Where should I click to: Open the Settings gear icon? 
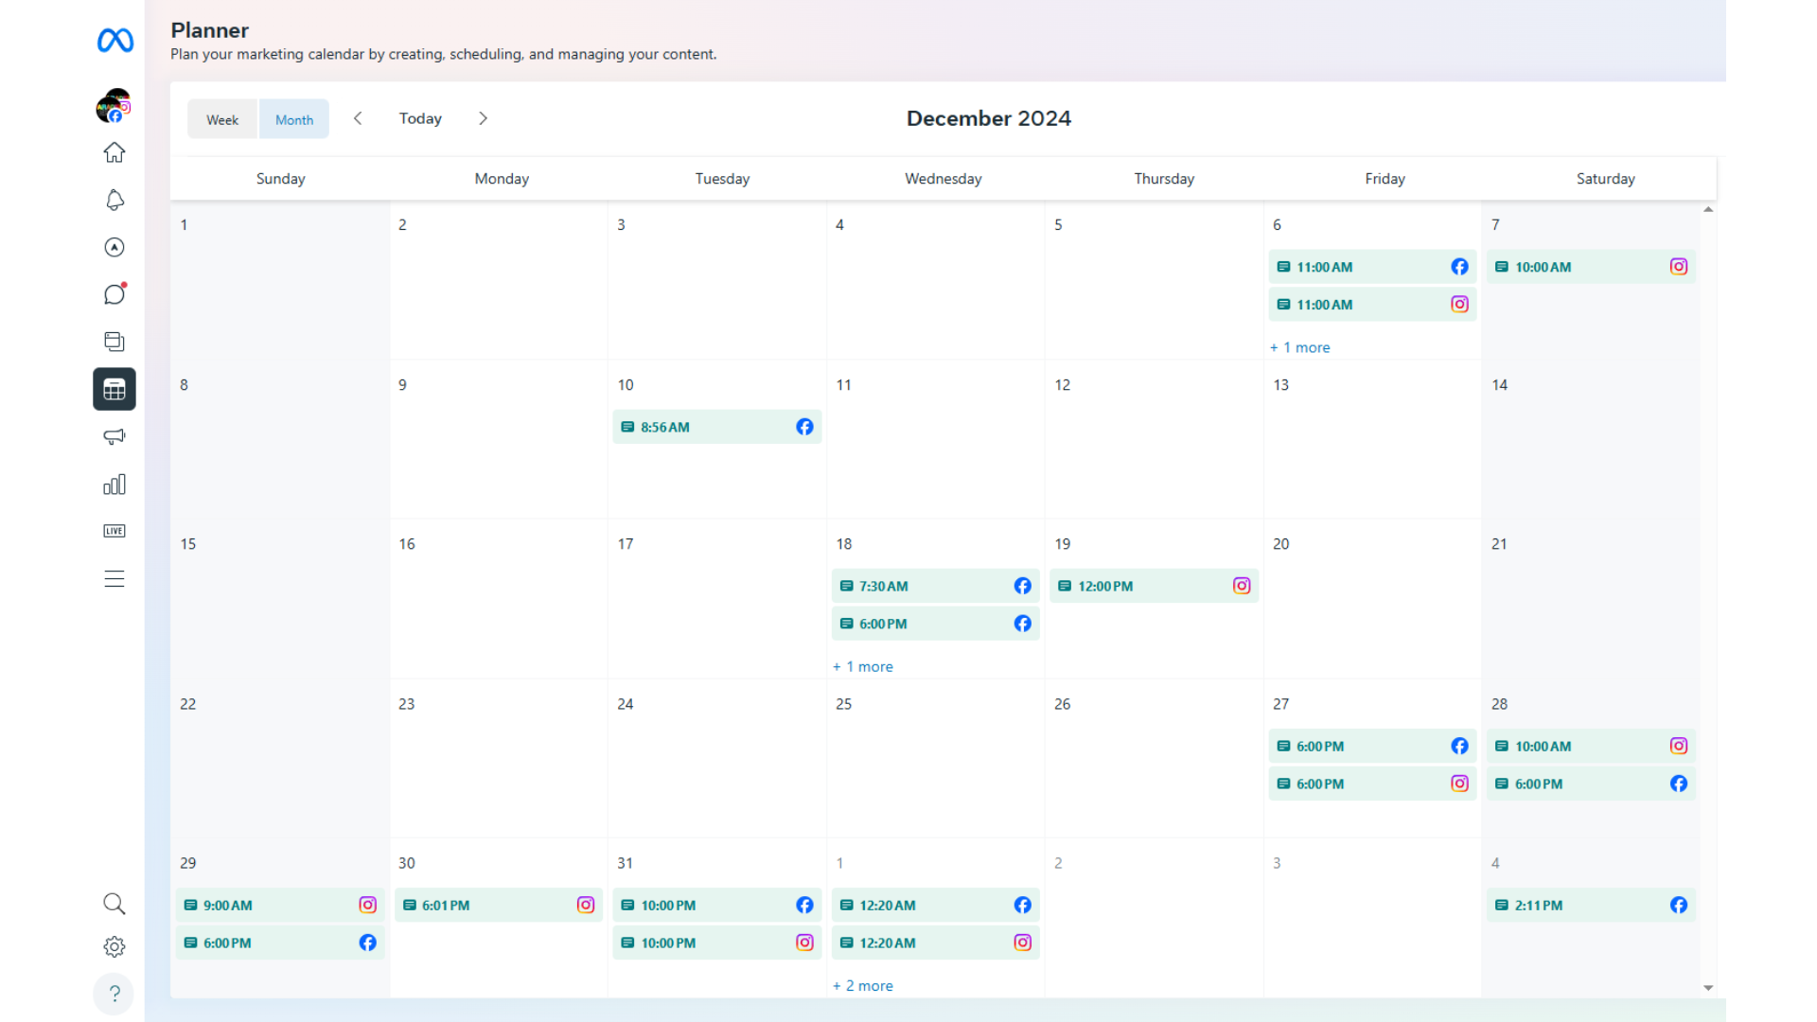115,946
